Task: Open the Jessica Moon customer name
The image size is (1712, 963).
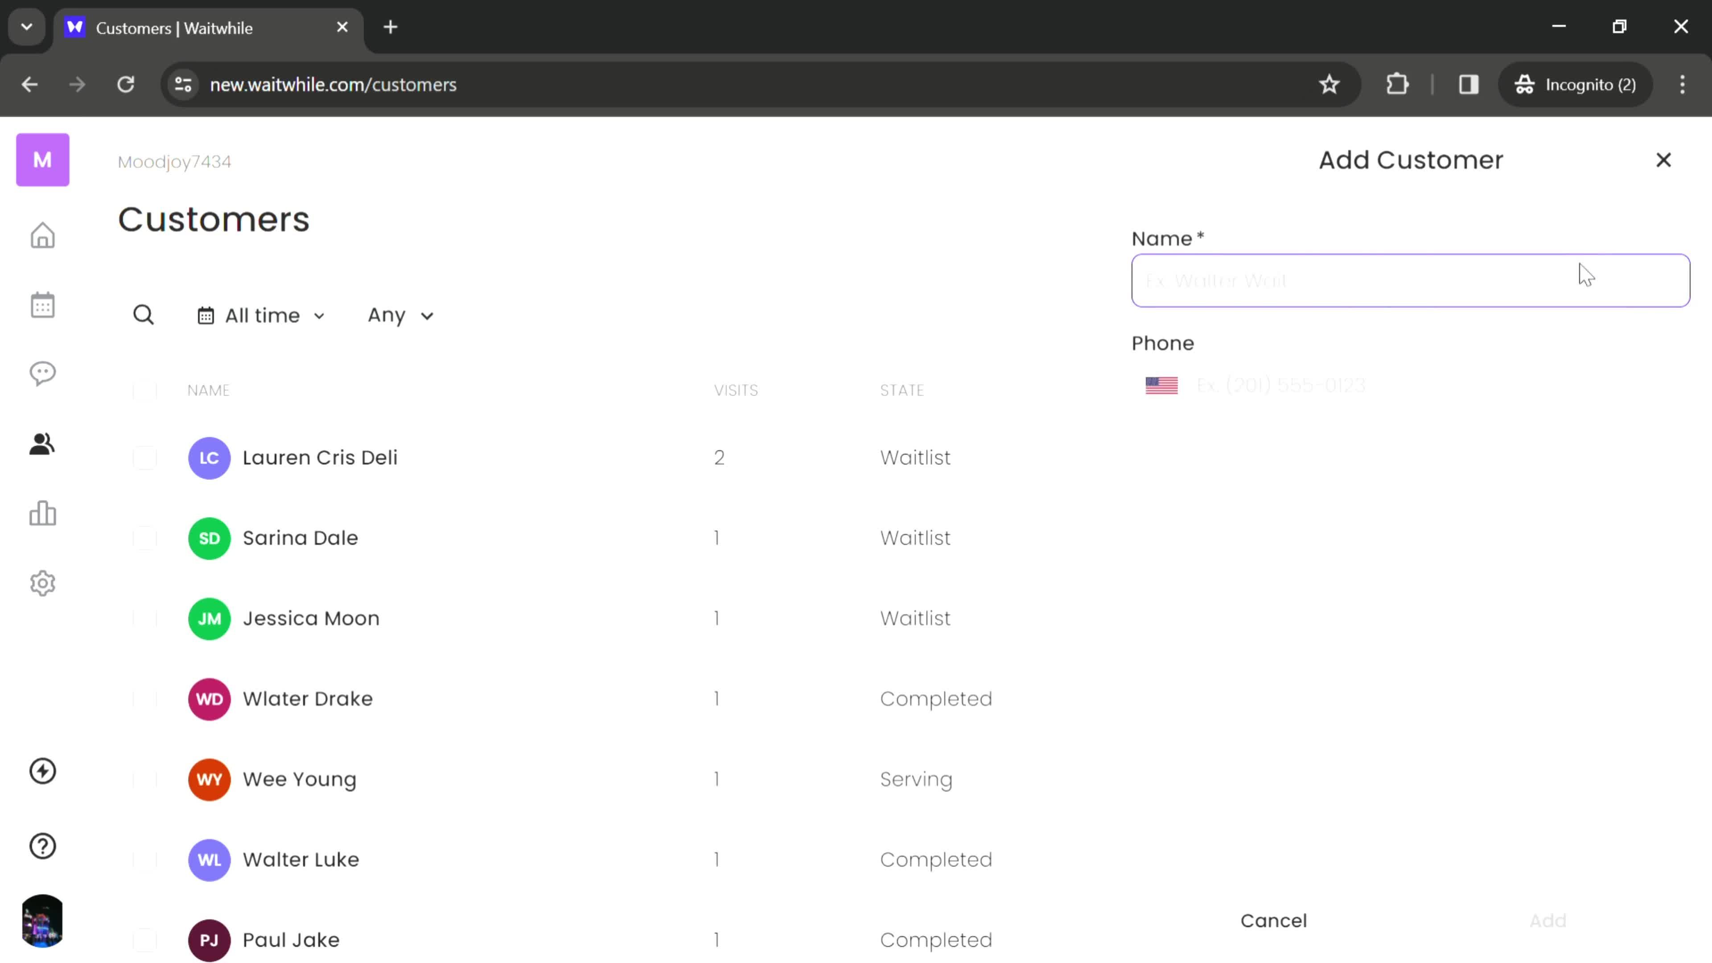Action: [x=311, y=619]
